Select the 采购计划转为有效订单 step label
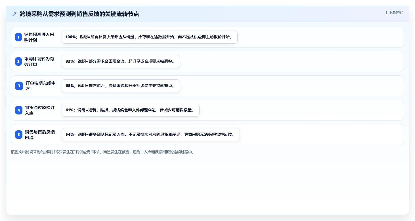This screenshot has width=415, height=221. point(39,61)
